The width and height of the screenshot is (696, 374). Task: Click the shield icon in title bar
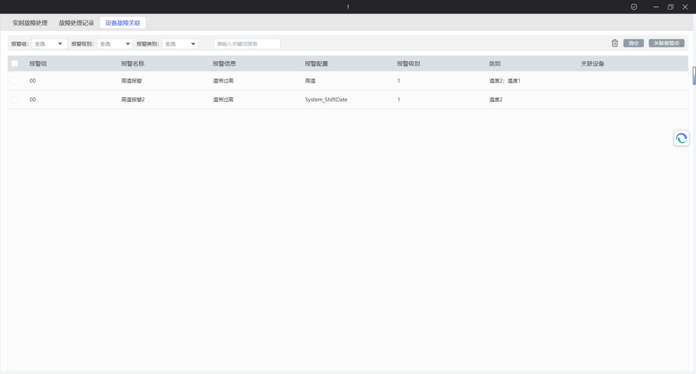point(634,7)
